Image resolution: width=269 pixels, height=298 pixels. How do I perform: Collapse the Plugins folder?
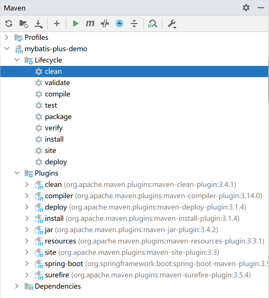(x=17, y=173)
